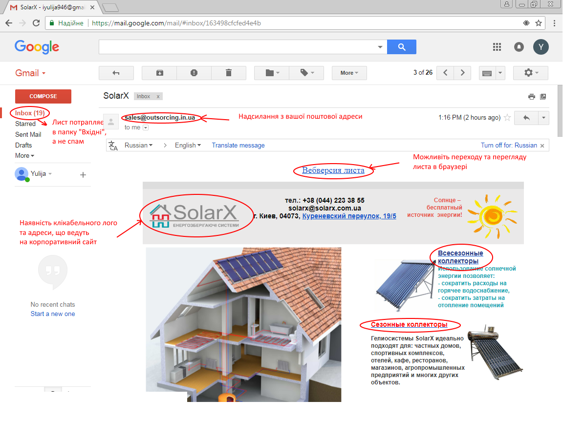Print the email using printer icon
Screen dimensions: 563x422
coord(532,97)
